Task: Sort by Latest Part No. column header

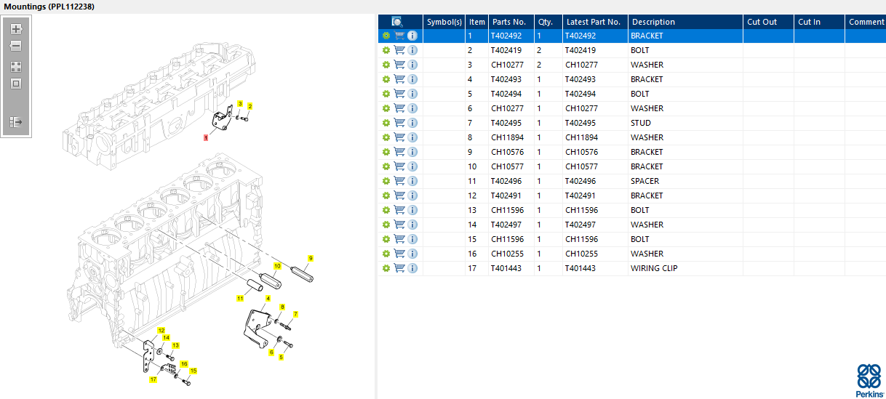Action: coord(594,22)
